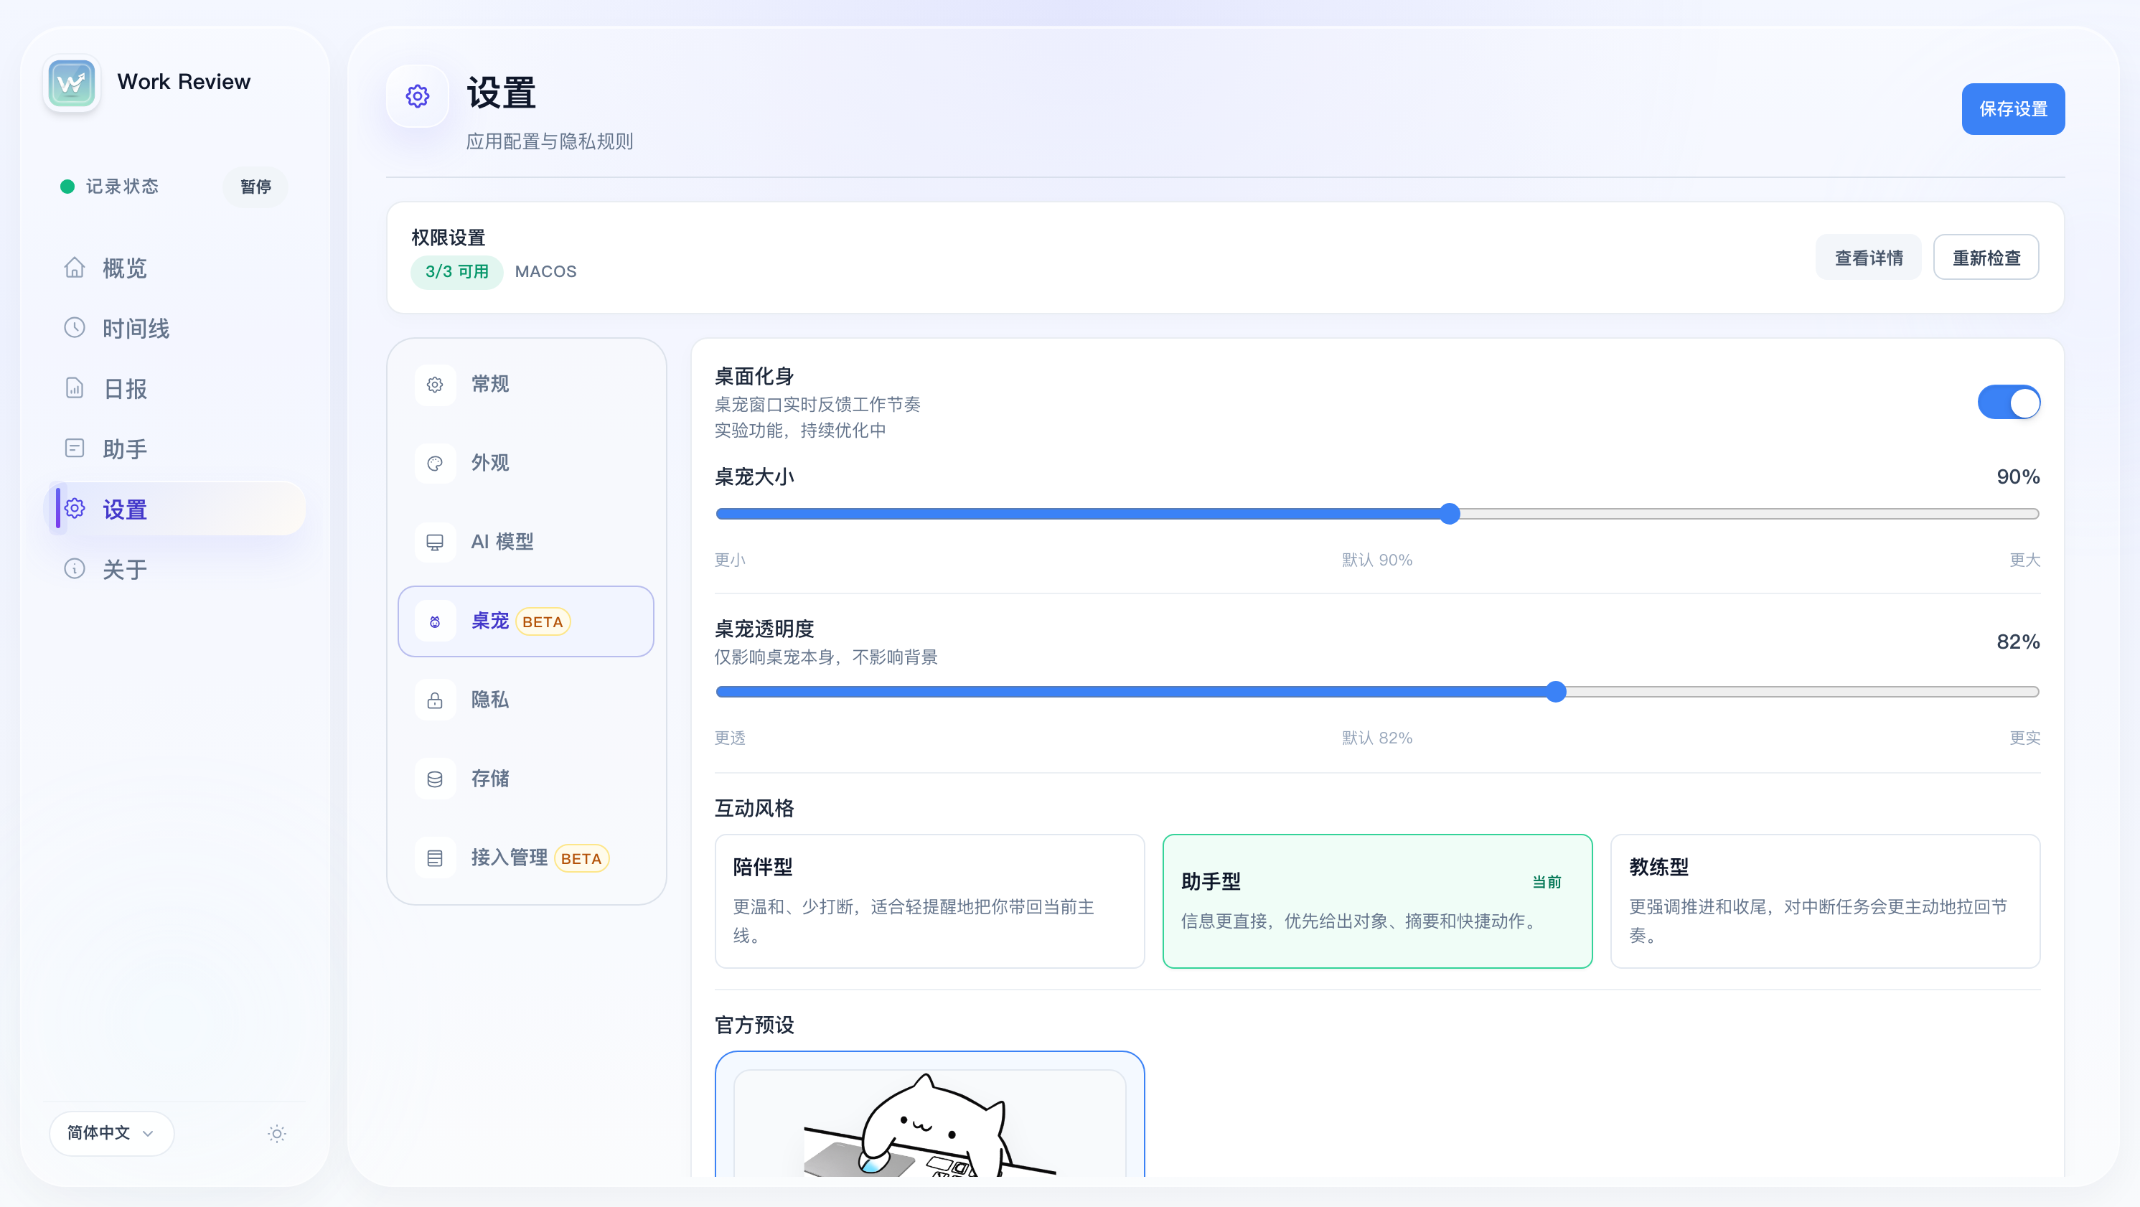Click the 桌宠透明度 slider handle
The width and height of the screenshot is (2140, 1207).
coord(1556,692)
